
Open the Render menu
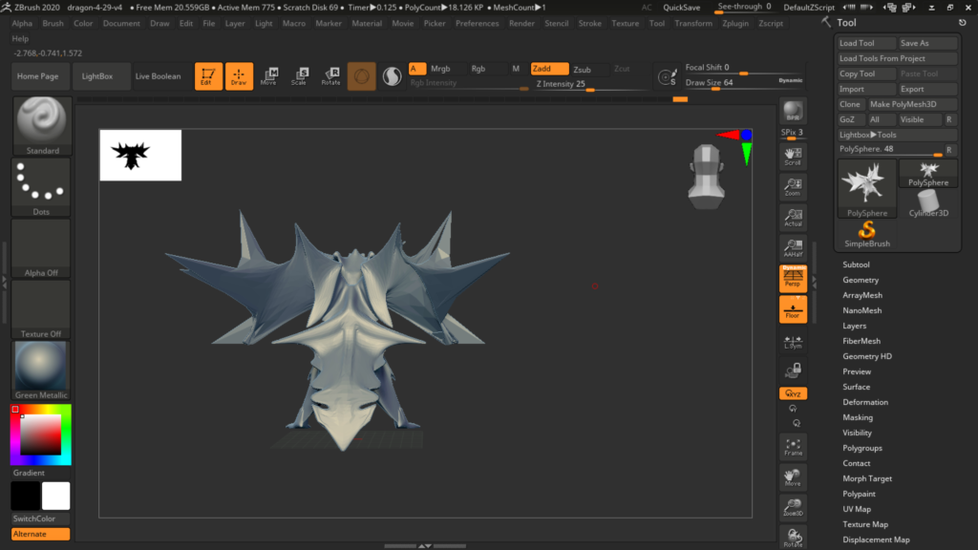click(521, 23)
